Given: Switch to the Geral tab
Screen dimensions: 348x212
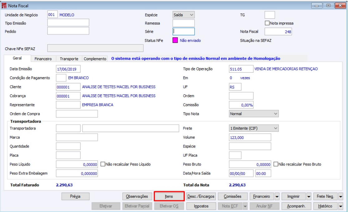Looking at the screenshot, I should coord(17,58).
